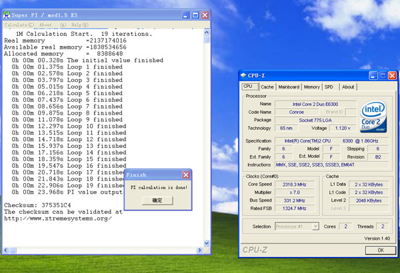The width and height of the screenshot is (400, 273).
Task: Click the Multiplier value x 7.0
Action: [x=295, y=192]
